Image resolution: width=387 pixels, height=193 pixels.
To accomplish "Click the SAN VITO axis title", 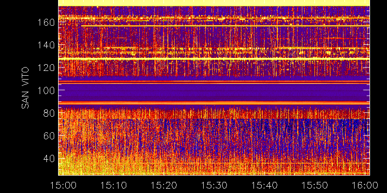I will 25,88.
